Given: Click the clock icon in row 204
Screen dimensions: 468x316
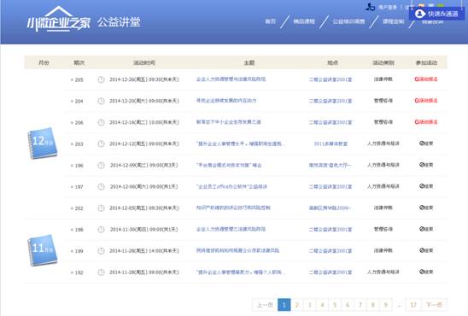Looking at the screenshot, I should (101, 101).
